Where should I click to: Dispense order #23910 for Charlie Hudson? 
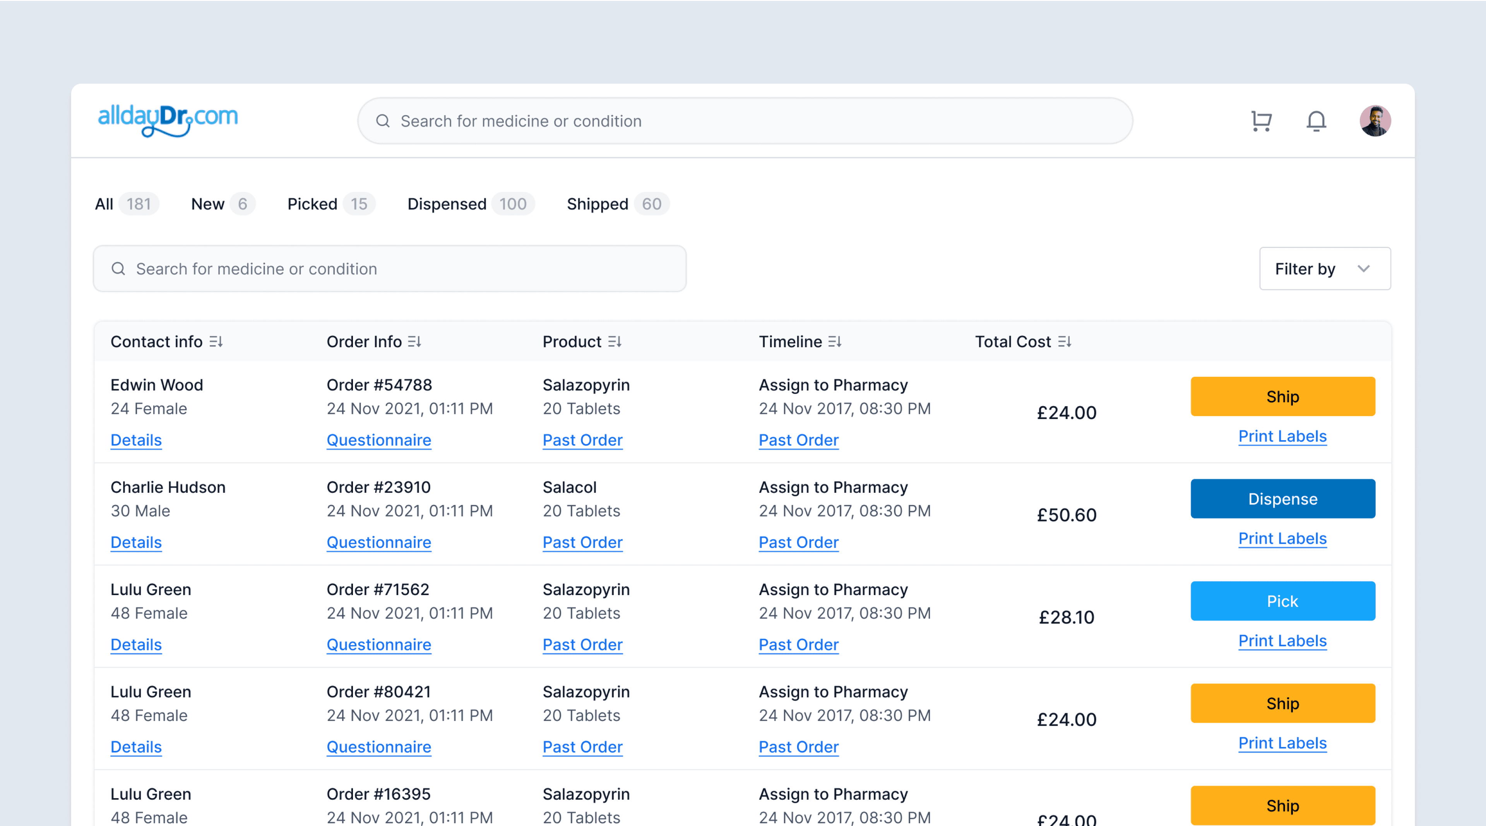tap(1282, 499)
